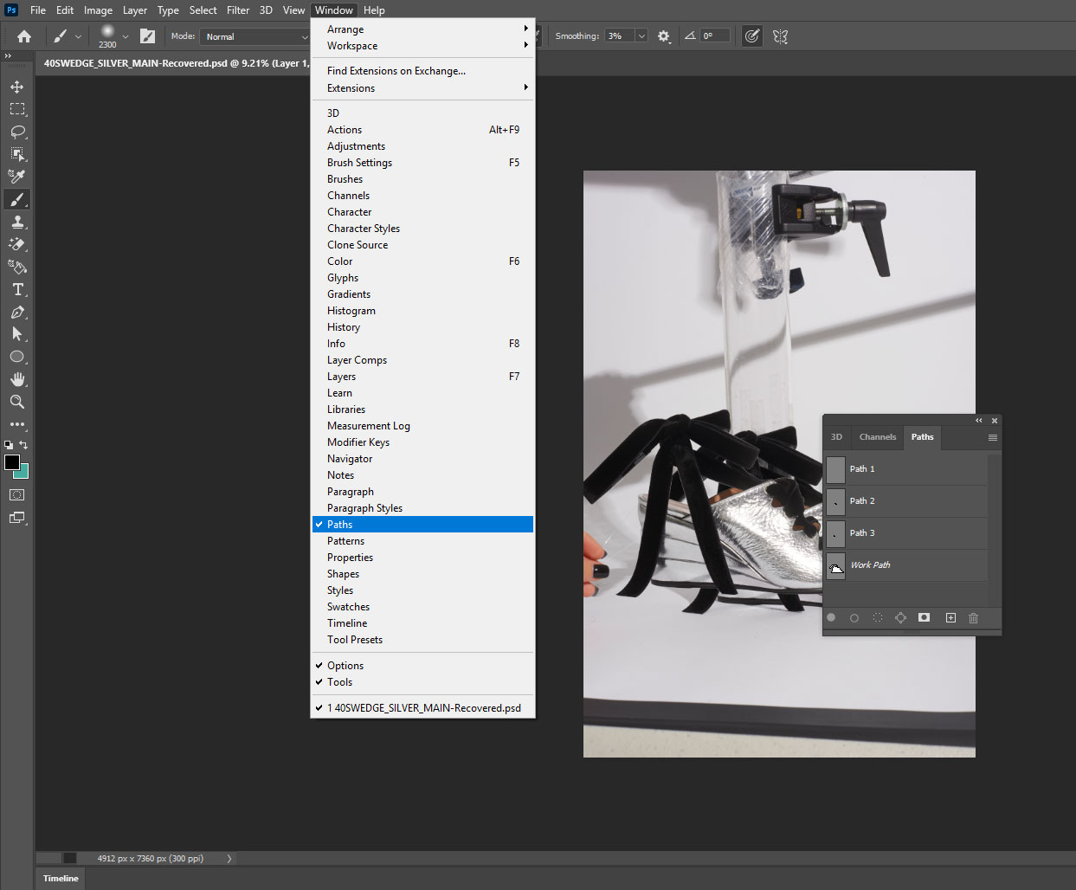1076x890 pixels.
Task: Click the delete path trash icon
Action: pyautogui.click(x=973, y=617)
